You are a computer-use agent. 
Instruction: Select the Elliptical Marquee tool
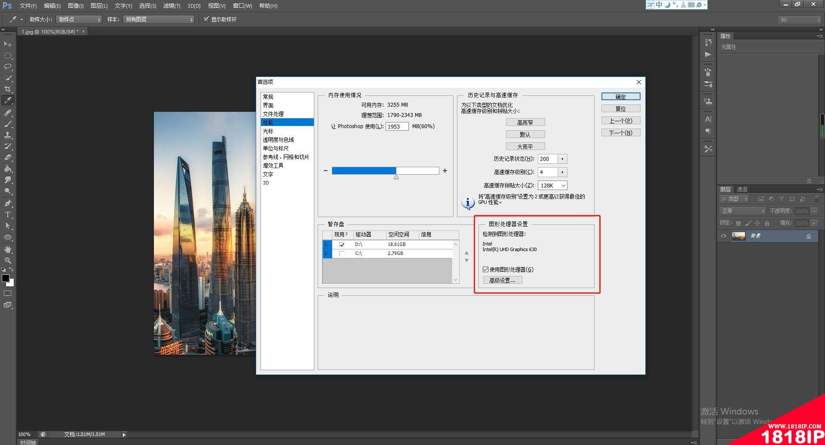tap(8, 55)
